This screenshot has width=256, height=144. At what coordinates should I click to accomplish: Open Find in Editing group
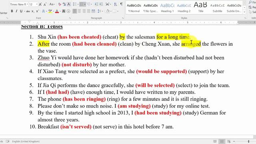[x=252, y=2]
